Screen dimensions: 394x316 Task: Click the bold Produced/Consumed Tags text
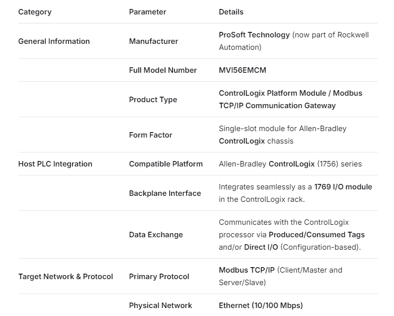pyautogui.click(x=317, y=235)
